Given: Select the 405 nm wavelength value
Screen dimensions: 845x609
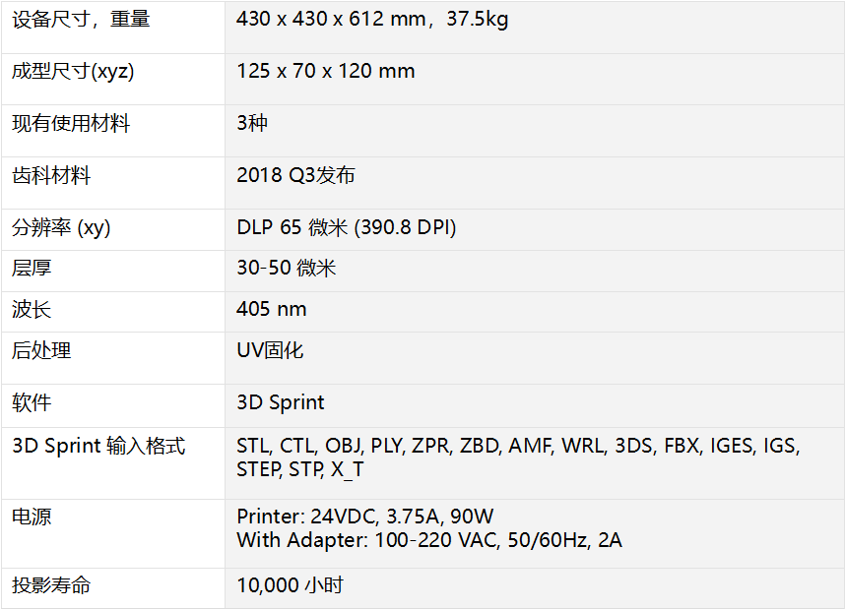Looking at the screenshot, I should click(271, 310).
